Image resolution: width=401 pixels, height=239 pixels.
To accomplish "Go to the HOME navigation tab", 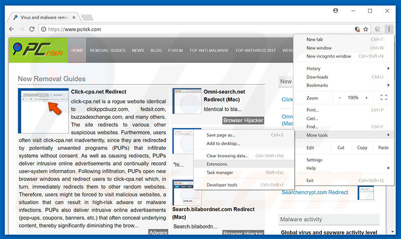I will (77, 50).
